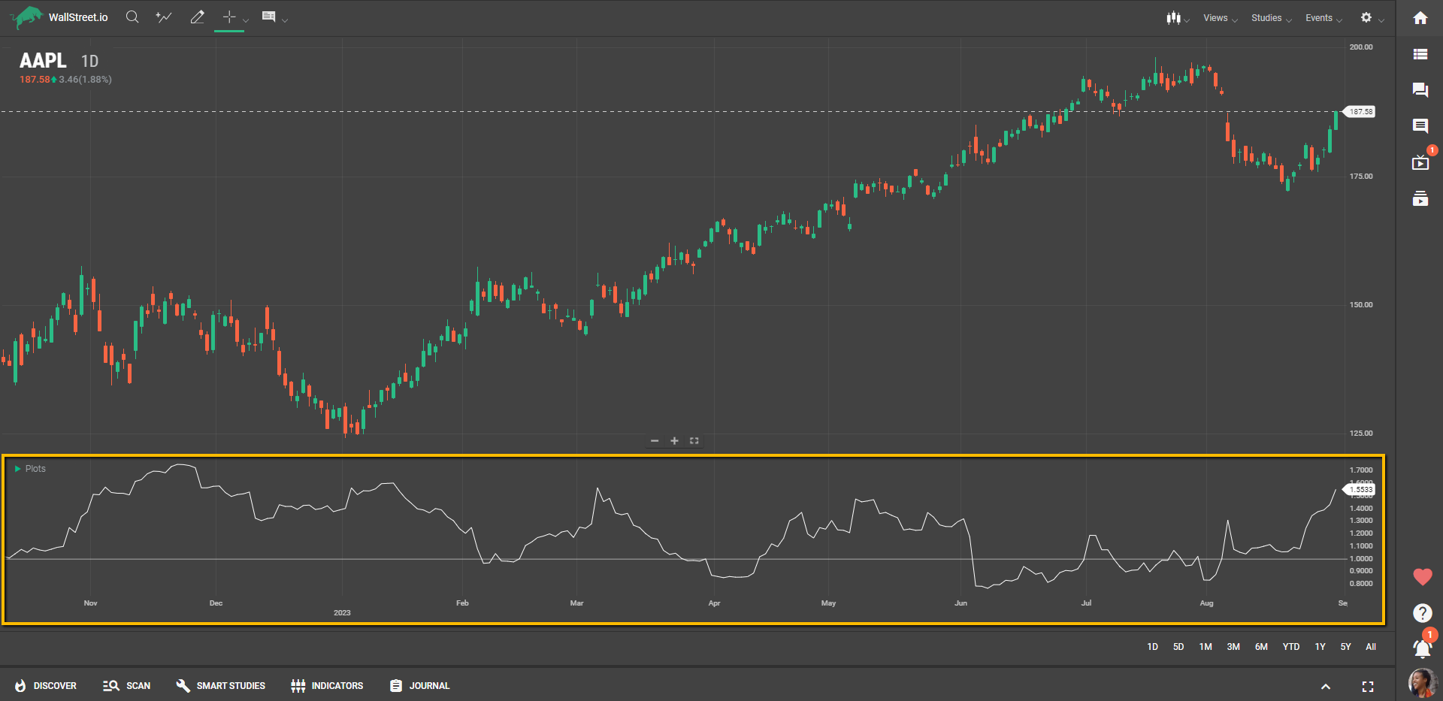Open the Discover tab
Viewport: 1443px width, 701px height.
pyautogui.click(x=45, y=686)
